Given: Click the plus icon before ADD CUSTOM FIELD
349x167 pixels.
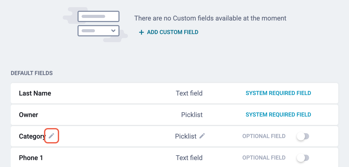Looking at the screenshot, I should point(141,32).
